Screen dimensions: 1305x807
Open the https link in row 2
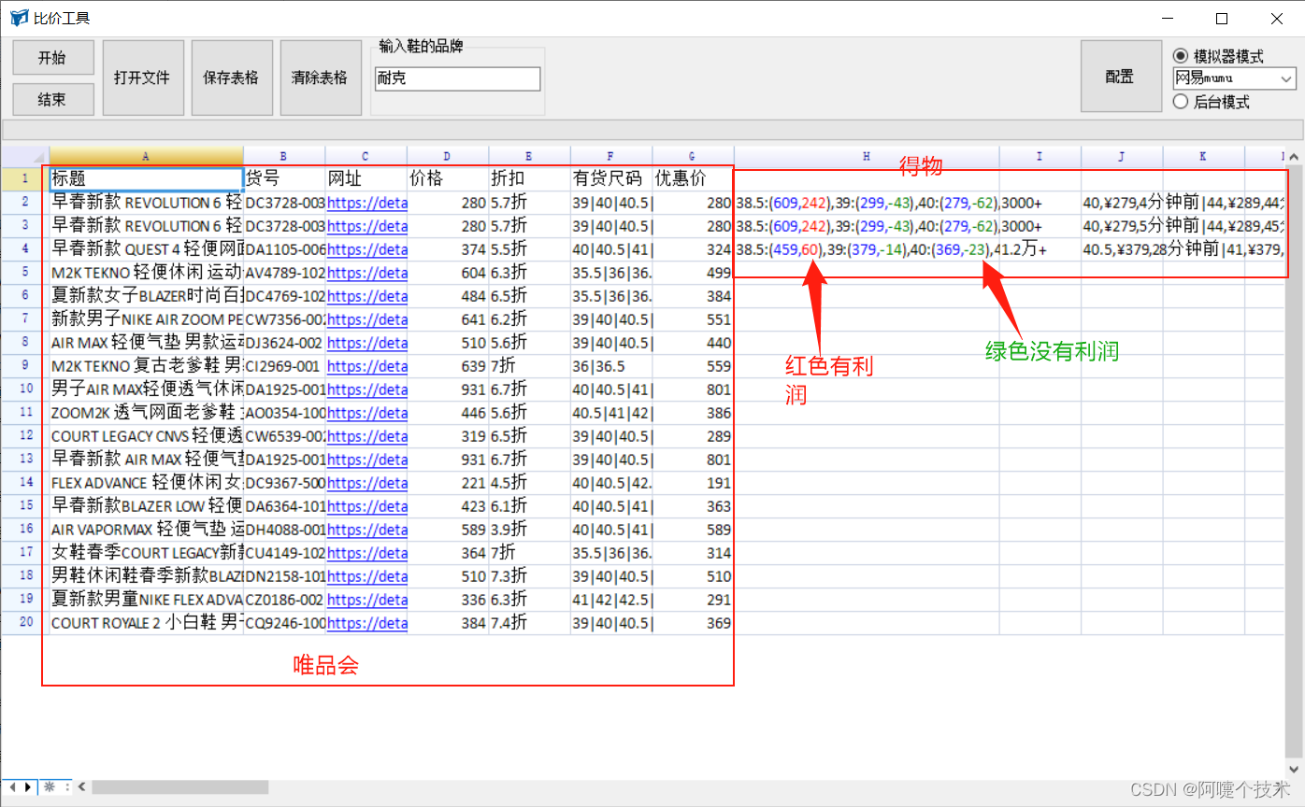366,203
